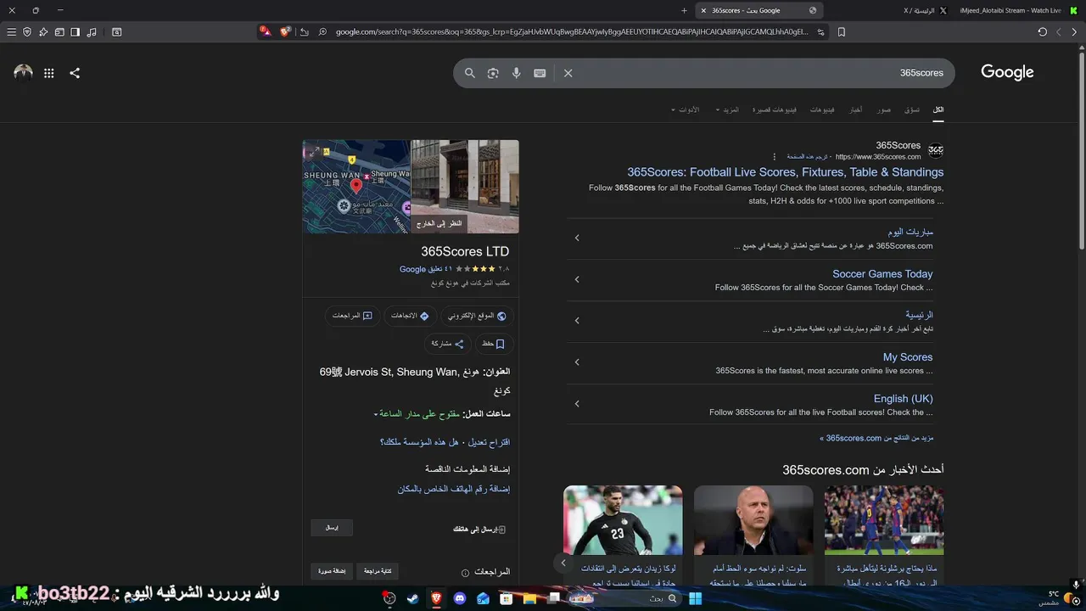1086x611 pixels.
Task: Reload the page with refresh icon
Action: 1042,32
